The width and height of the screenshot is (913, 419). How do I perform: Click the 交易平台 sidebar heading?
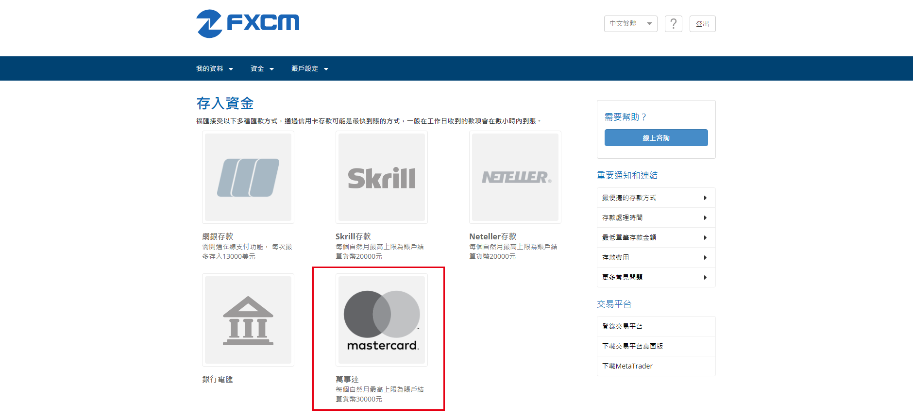coord(614,304)
